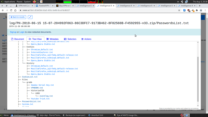Click the intelx.io address bar
This screenshot has height=117, width=208.
point(98,10)
